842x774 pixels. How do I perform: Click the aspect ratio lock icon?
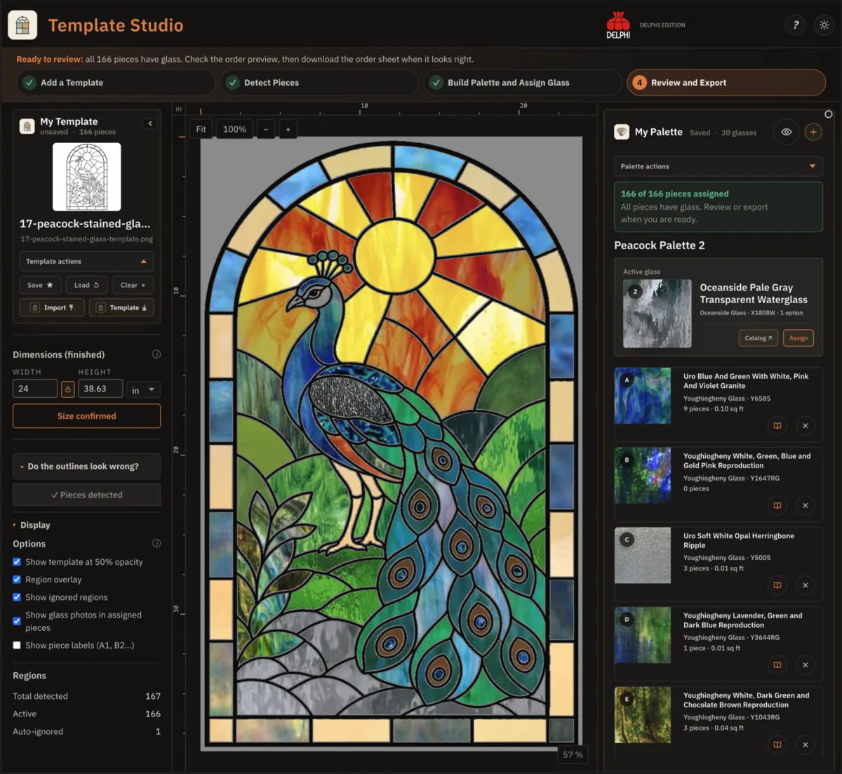[68, 389]
